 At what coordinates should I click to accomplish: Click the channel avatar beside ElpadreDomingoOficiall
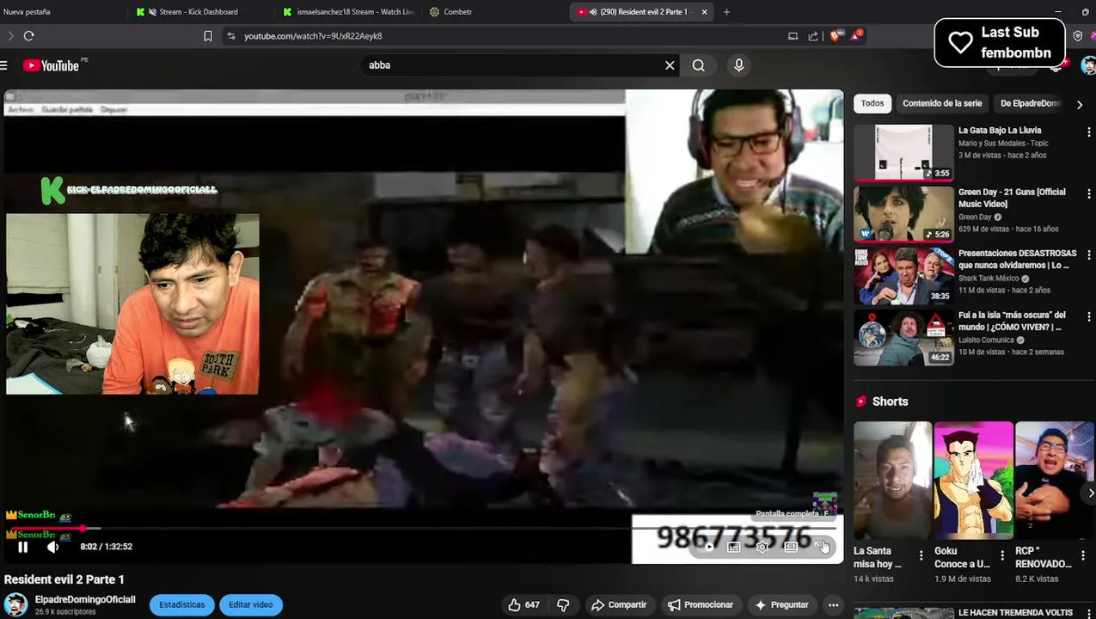tap(15, 605)
